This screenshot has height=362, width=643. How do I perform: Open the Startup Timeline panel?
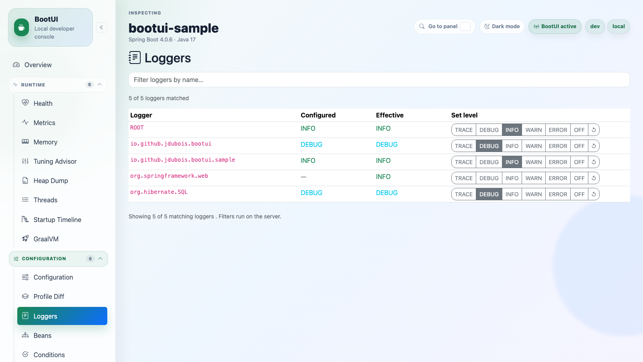[62, 220]
